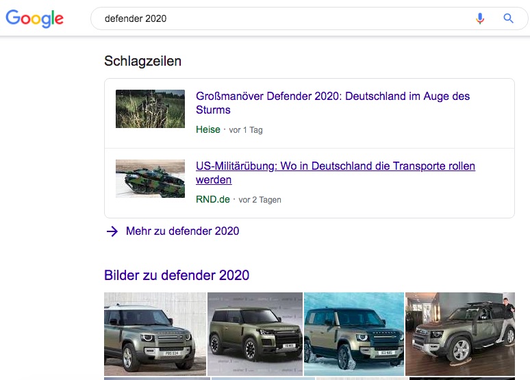Open the camouflage tank news thumbnail
530x380 pixels.
pos(150,179)
